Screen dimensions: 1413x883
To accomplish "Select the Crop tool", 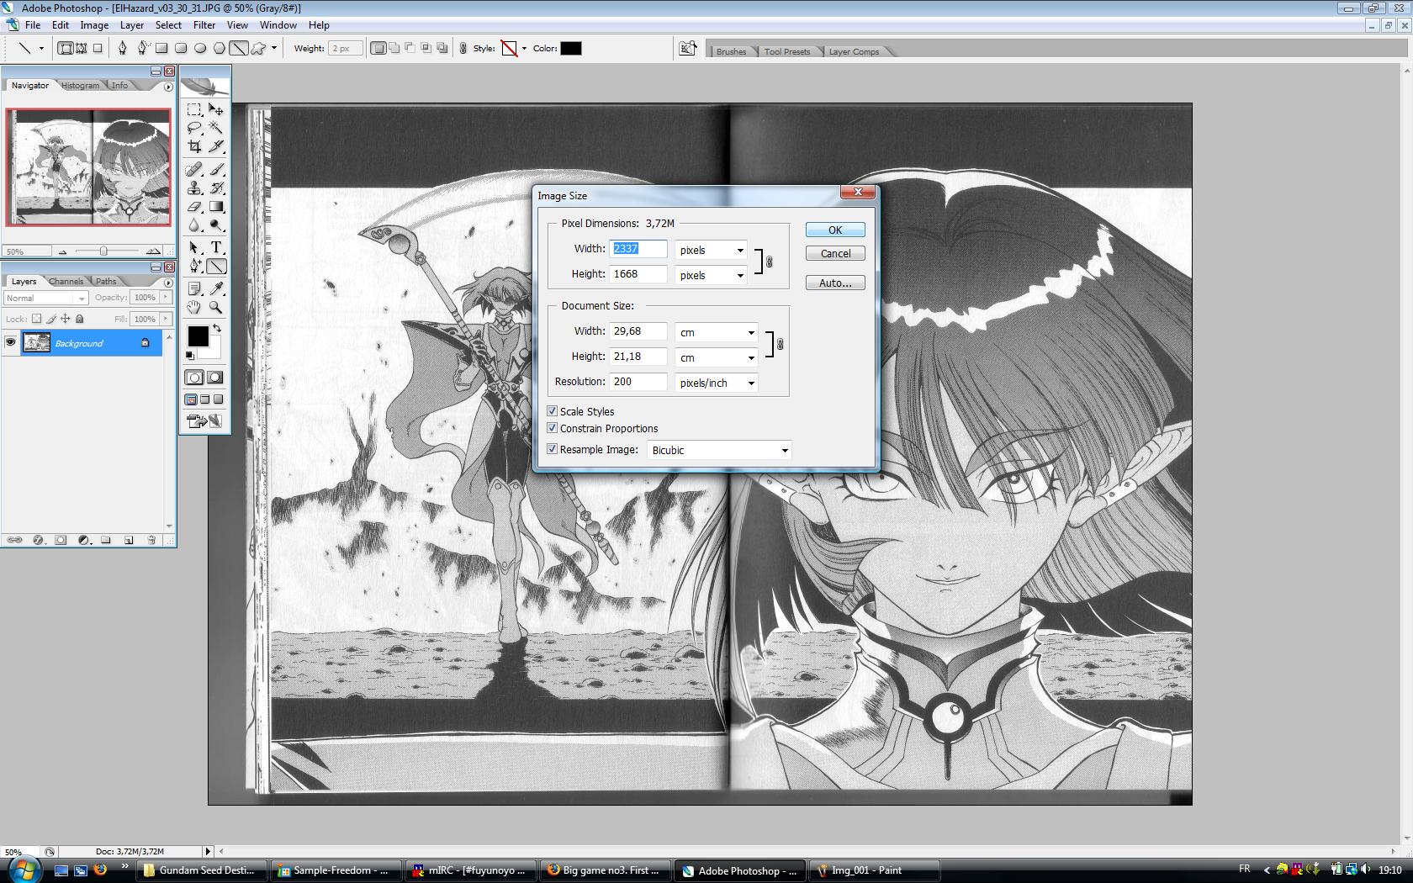I will 194,146.
